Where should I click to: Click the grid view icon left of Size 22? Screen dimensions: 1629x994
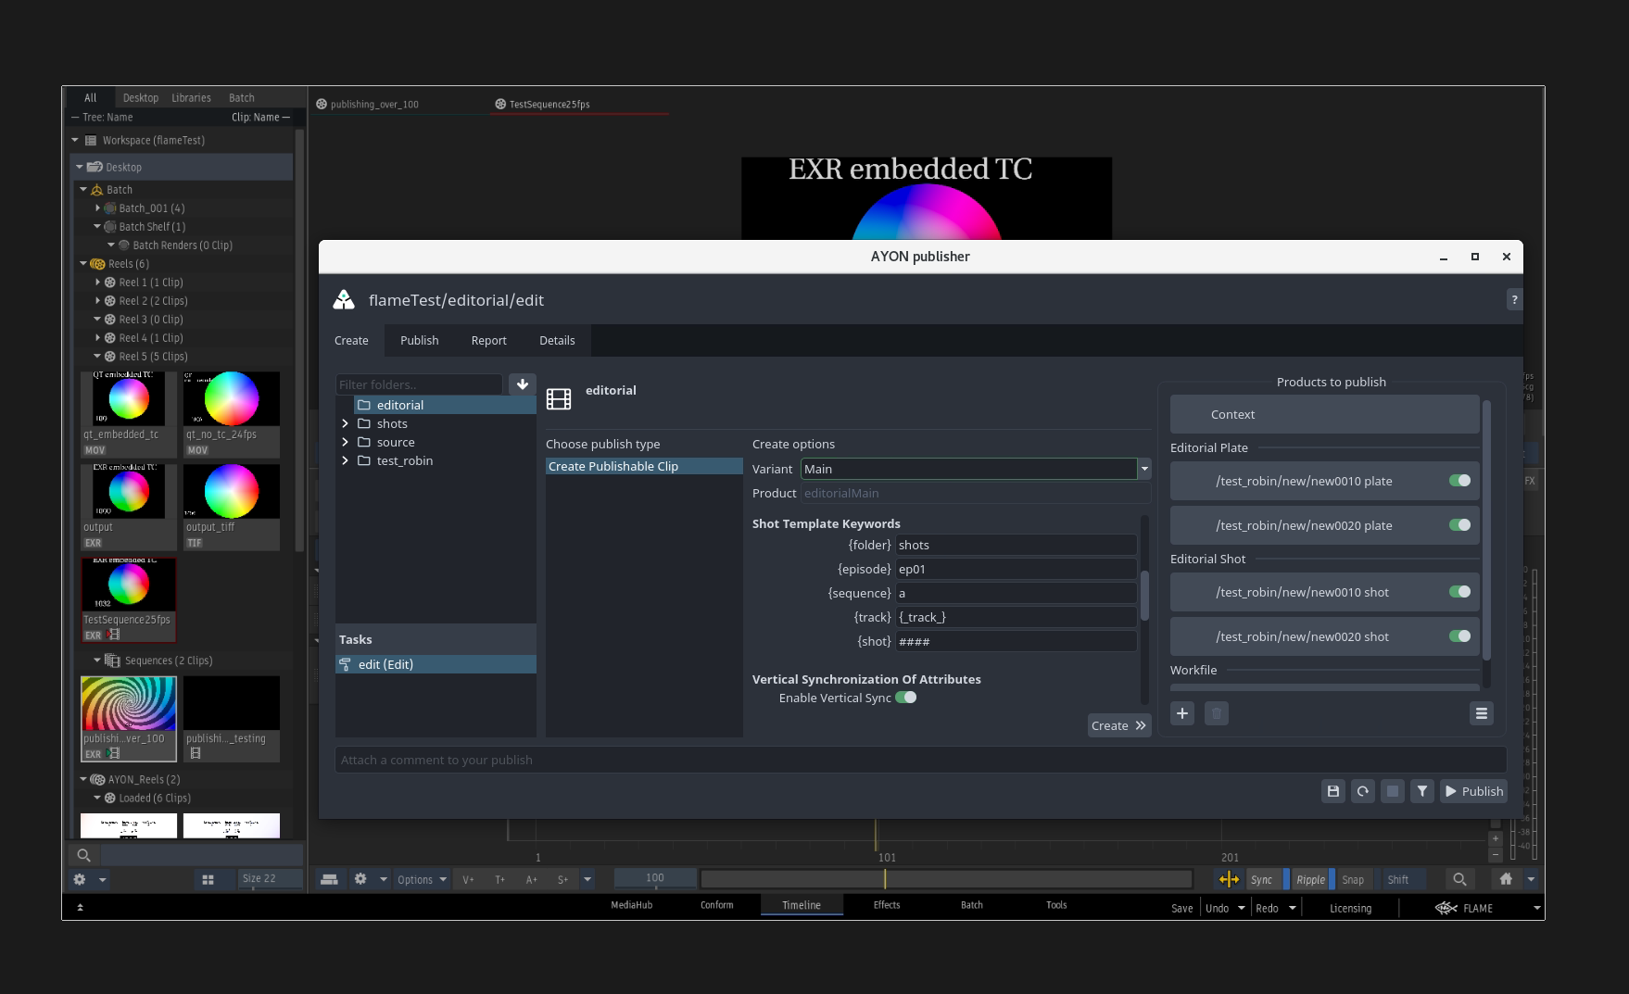tap(208, 879)
